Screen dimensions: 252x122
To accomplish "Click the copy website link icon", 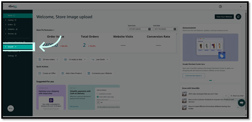I will [238, 17].
